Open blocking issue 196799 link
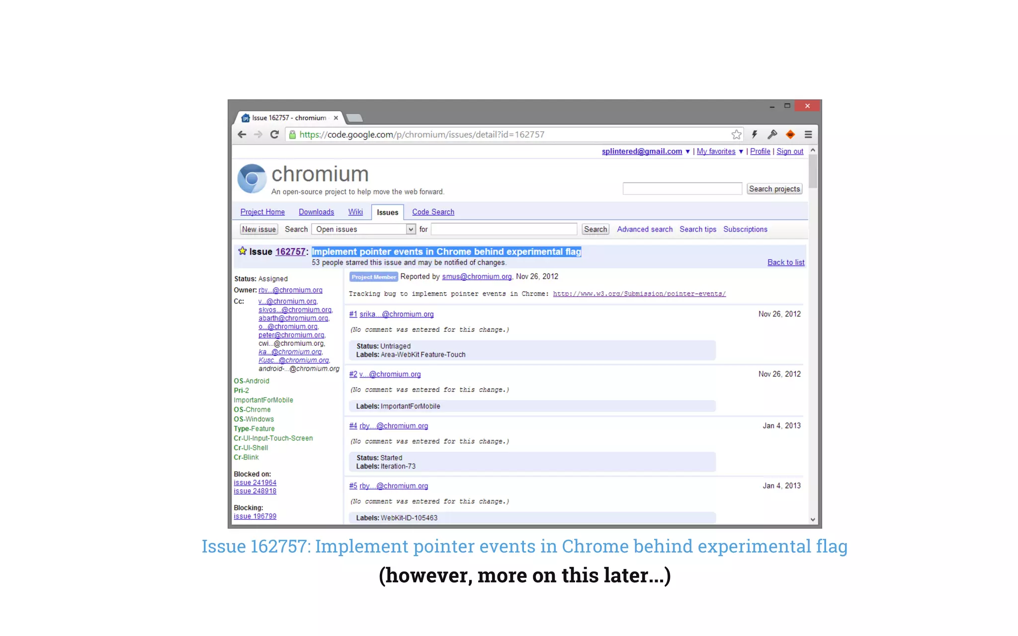The image size is (1018, 636). [255, 516]
